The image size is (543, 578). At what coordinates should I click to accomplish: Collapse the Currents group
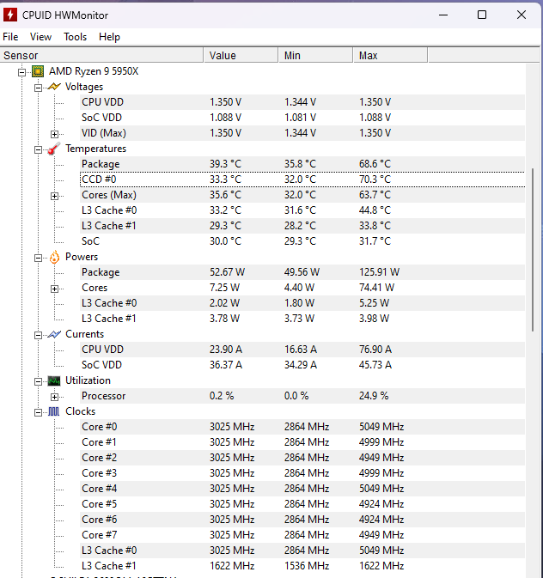click(38, 335)
